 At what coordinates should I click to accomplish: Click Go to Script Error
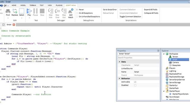tap(110, 10)
